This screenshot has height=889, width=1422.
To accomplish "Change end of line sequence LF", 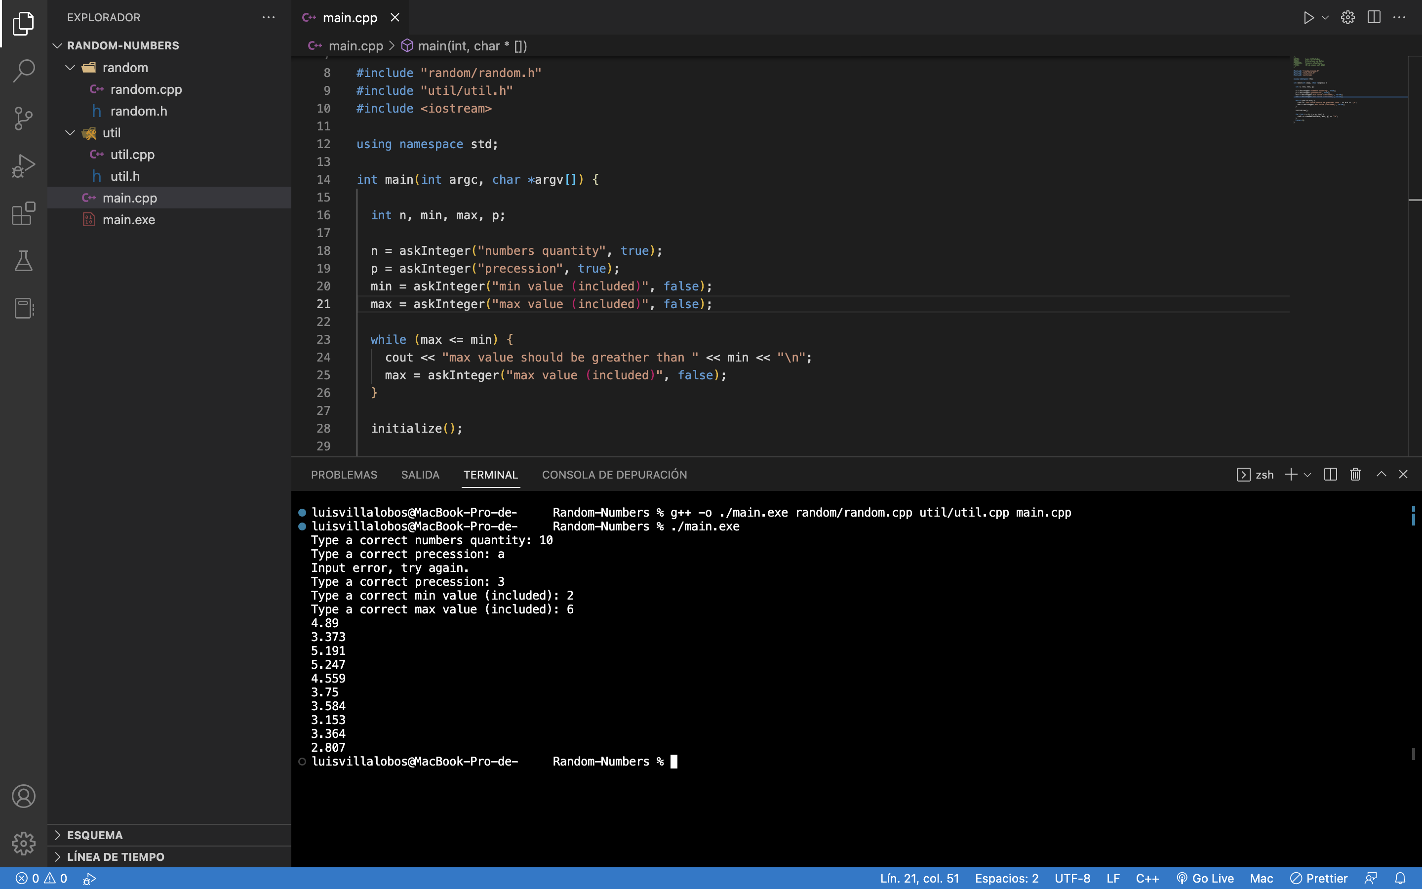I will [x=1113, y=879].
